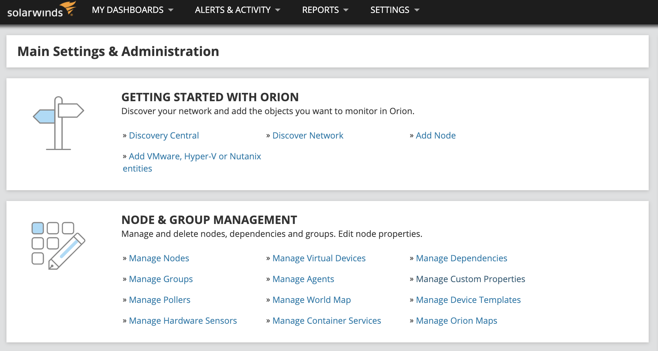658x351 pixels.
Task: Go to Manage Container Services
Action: pos(326,320)
